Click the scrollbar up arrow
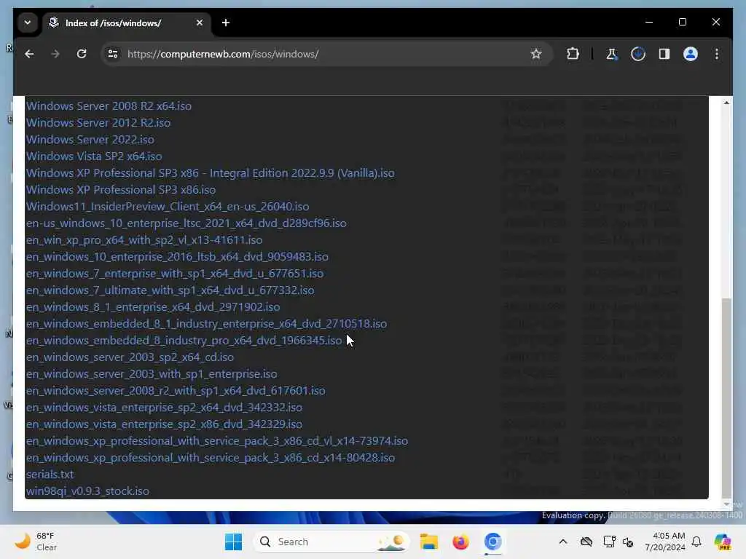Viewport: 746px width, 559px height. click(x=726, y=103)
